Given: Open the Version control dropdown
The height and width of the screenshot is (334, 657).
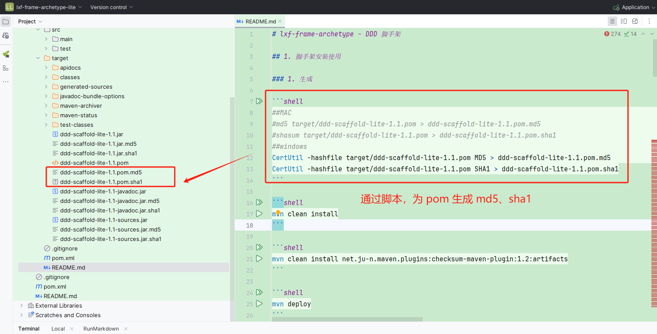Looking at the screenshot, I should pos(112,7).
